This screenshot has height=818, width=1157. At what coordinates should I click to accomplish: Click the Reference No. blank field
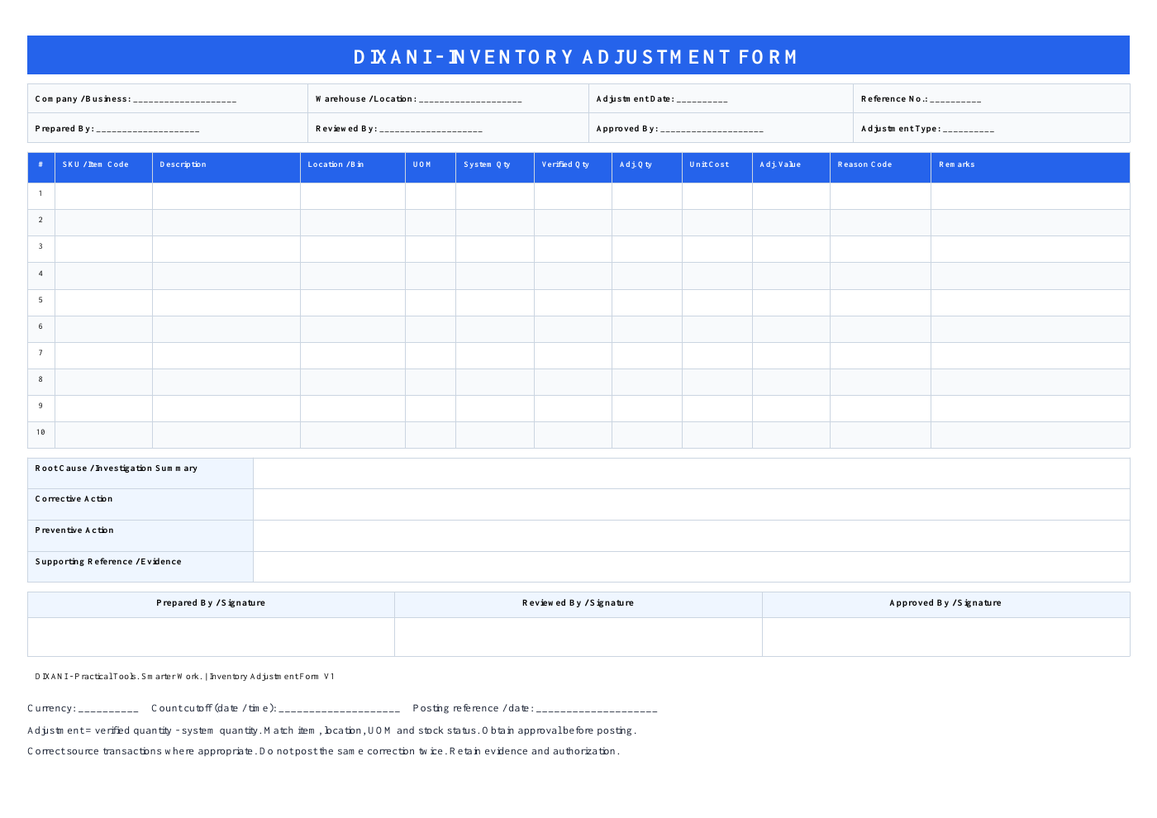955,101
